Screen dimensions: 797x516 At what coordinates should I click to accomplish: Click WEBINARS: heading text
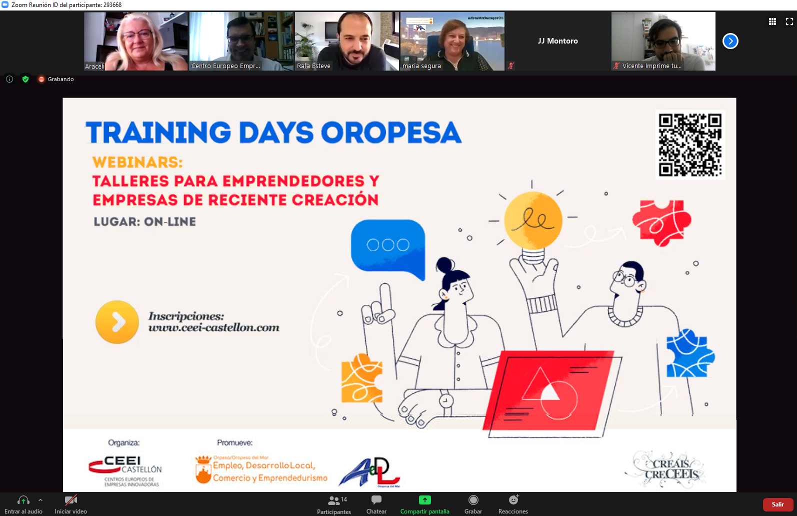137,162
